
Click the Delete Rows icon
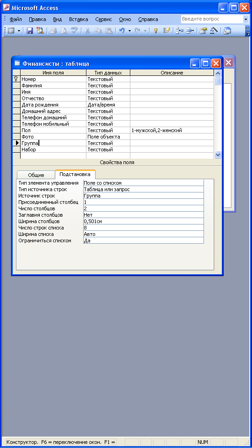pos(190,31)
